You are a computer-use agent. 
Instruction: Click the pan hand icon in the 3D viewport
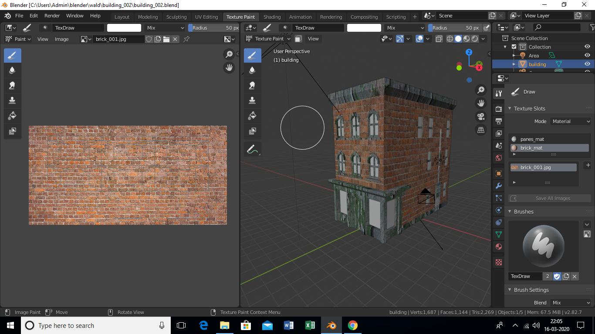point(481,103)
